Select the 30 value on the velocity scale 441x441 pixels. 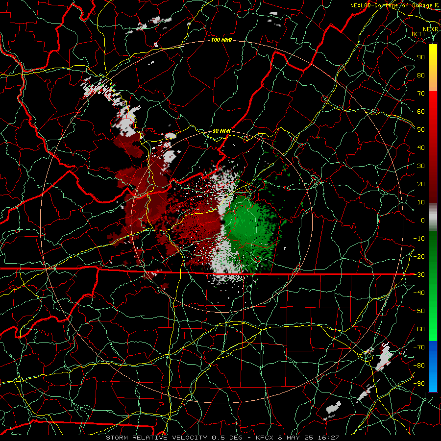[x=421, y=166]
